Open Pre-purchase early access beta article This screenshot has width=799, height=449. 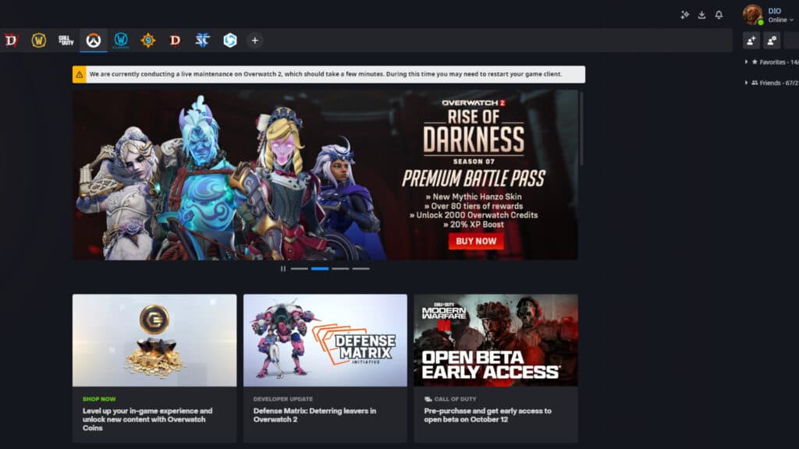coord(488,415)
